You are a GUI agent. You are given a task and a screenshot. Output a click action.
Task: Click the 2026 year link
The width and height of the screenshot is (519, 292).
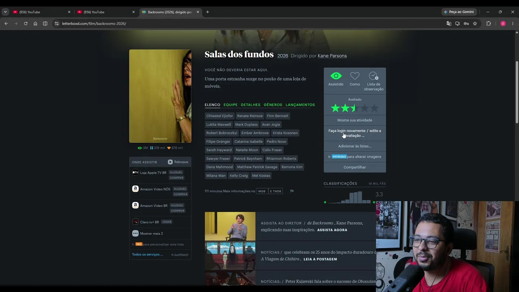click(x=283, y=56)
